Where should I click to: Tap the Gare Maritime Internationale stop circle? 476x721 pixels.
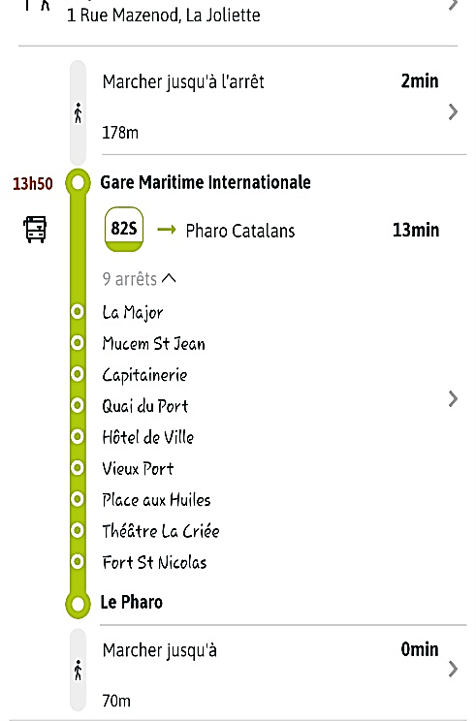tap(78, 183)
